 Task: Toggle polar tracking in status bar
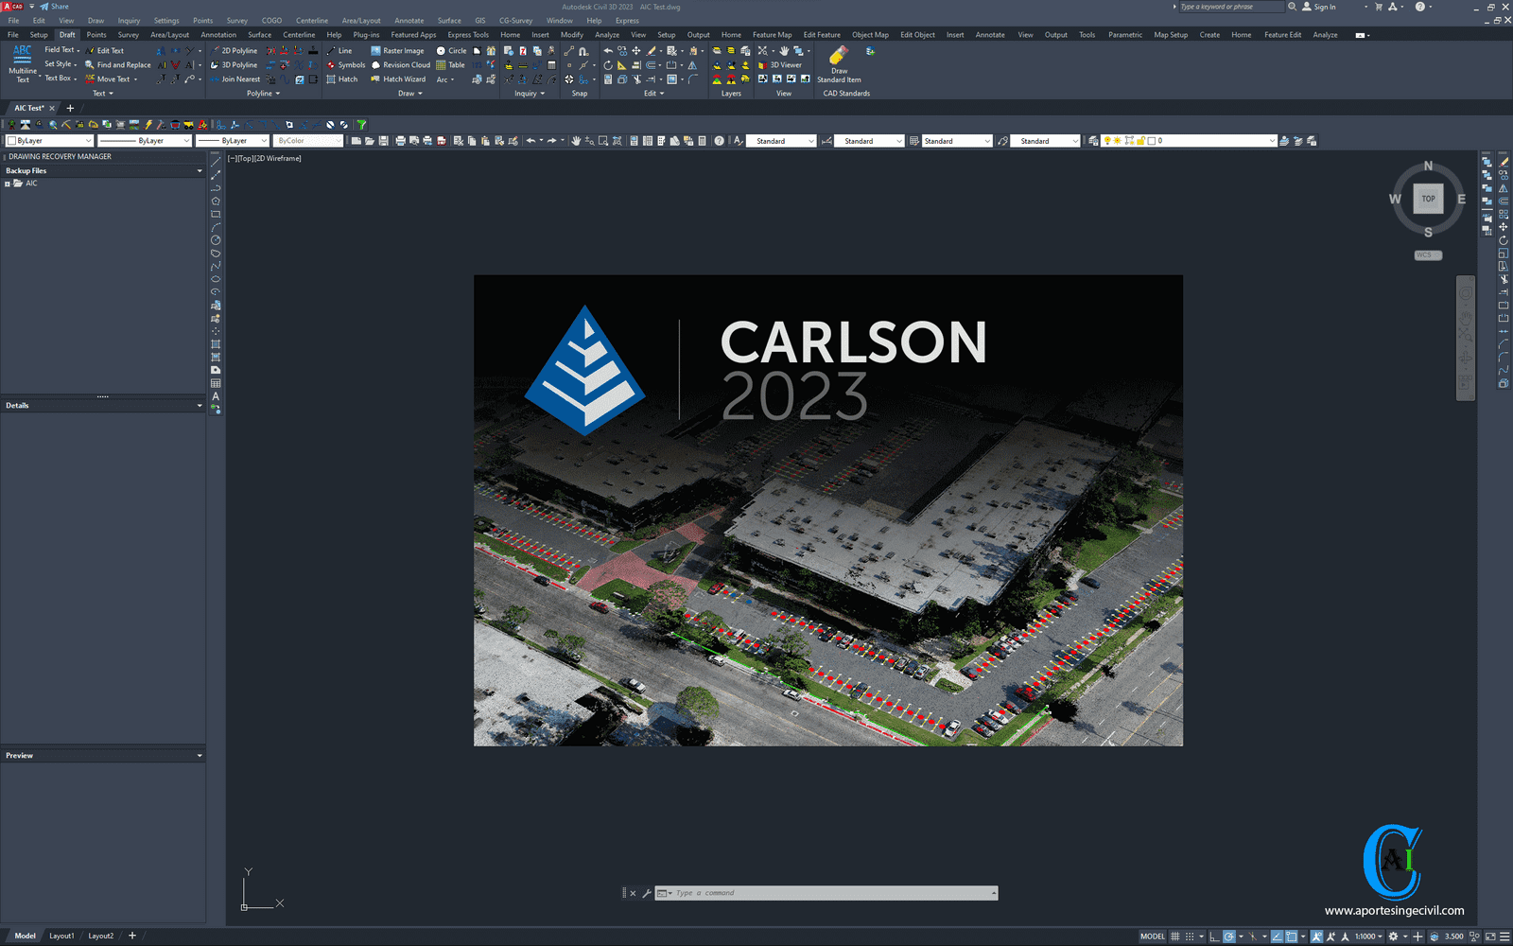1229,937
